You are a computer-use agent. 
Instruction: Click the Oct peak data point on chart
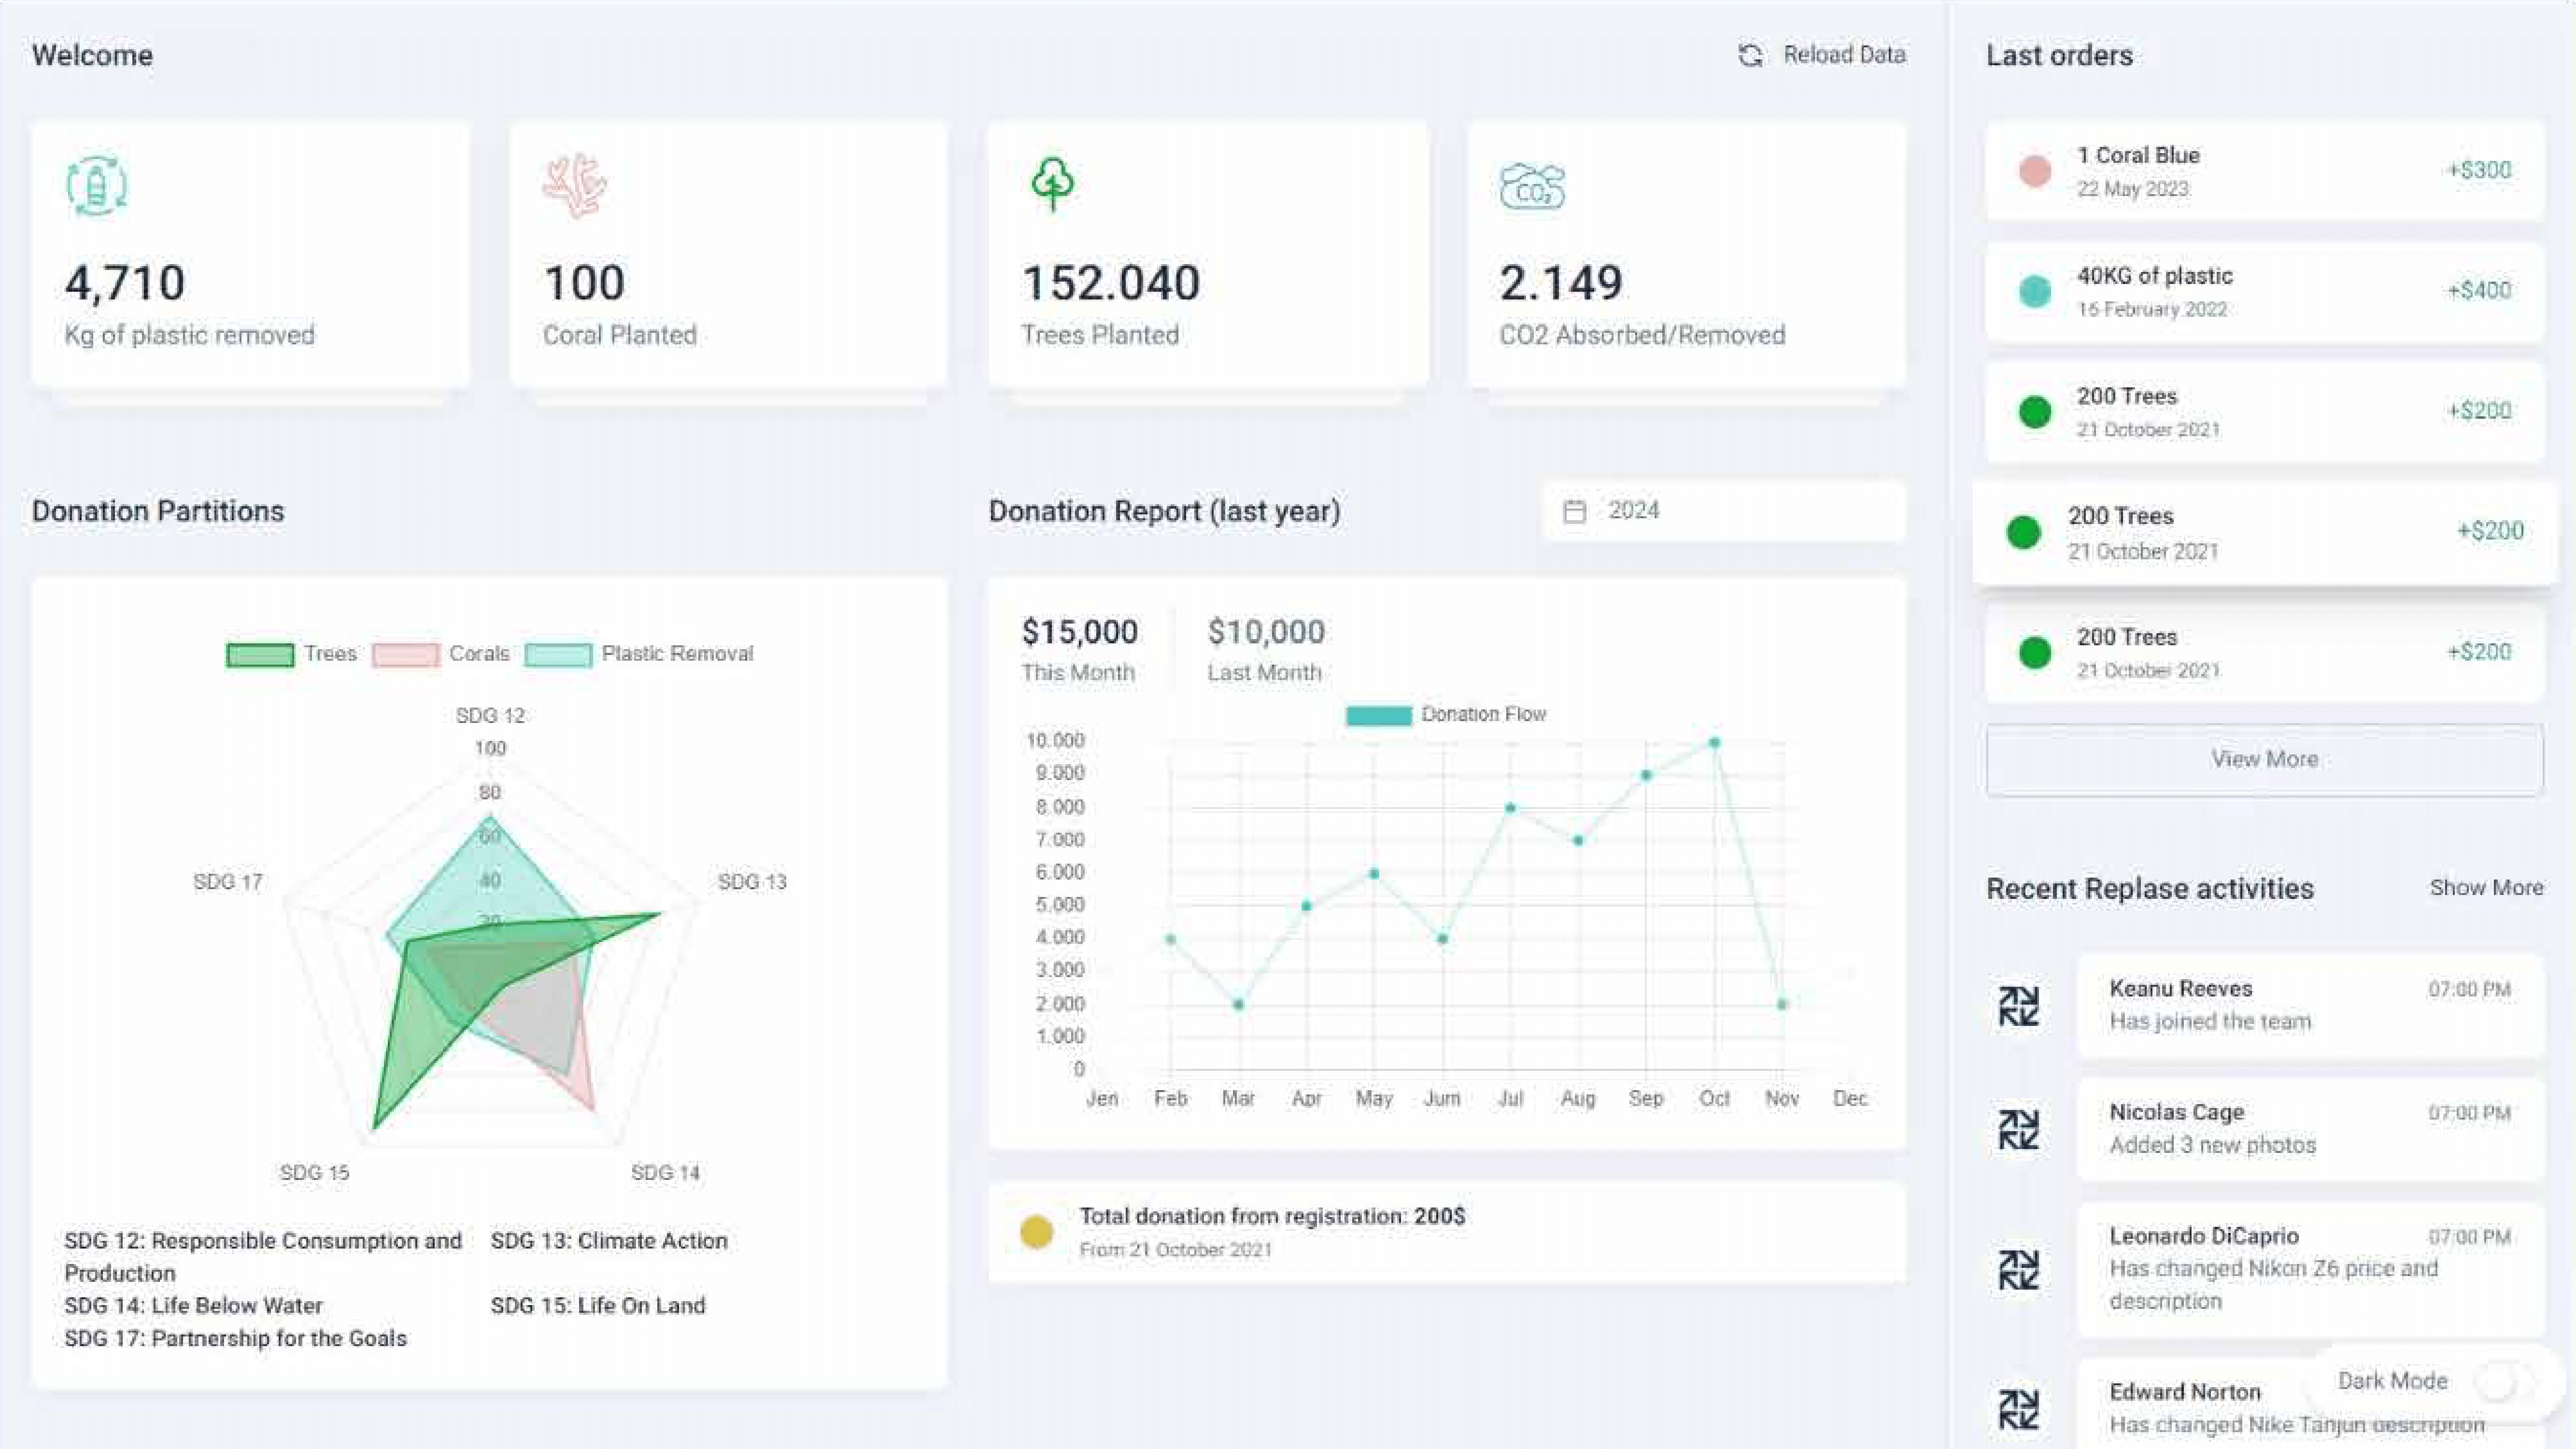(1714, 743)
